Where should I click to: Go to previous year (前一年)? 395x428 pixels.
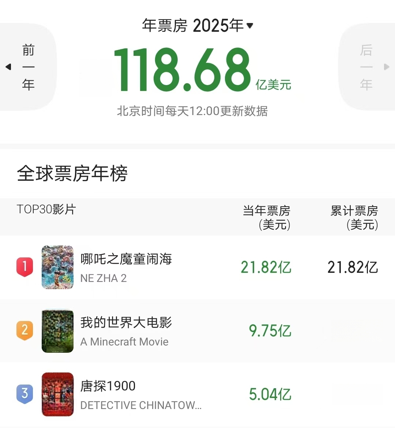click(x=28, y=67)
